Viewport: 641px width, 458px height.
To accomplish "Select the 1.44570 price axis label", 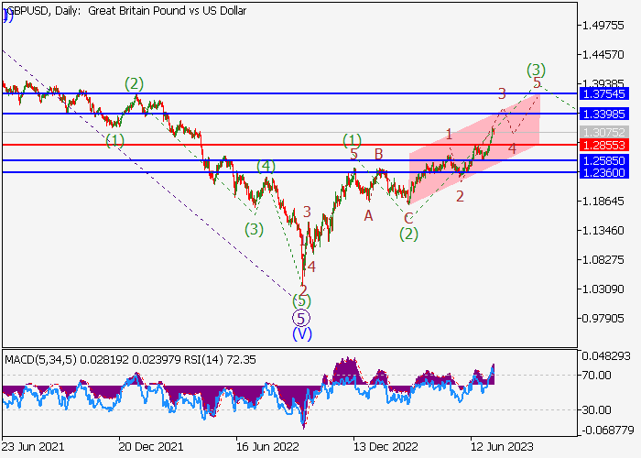I will point(603,54).
